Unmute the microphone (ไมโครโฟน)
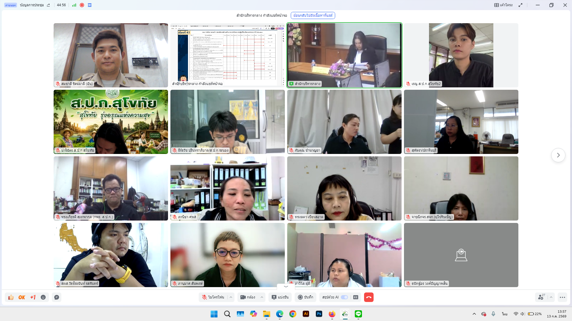The width and height of the screenshot is (572, 321). click(x=213, y=297)
